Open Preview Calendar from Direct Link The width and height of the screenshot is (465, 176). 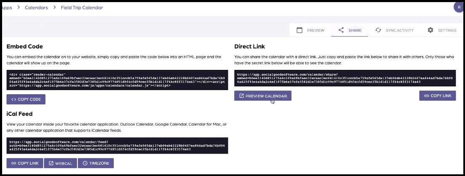(x=263, y=96)
